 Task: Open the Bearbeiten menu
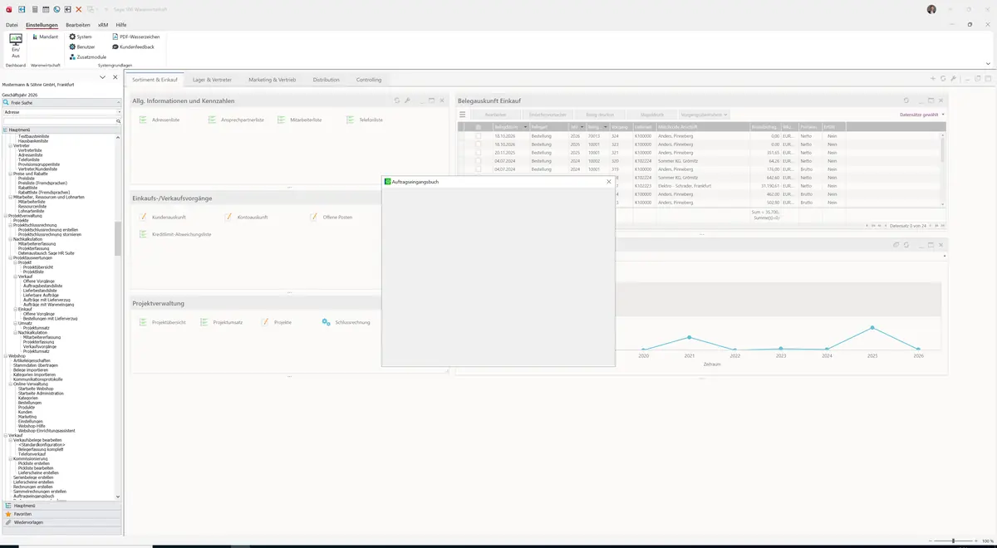(x=78, y=25)
